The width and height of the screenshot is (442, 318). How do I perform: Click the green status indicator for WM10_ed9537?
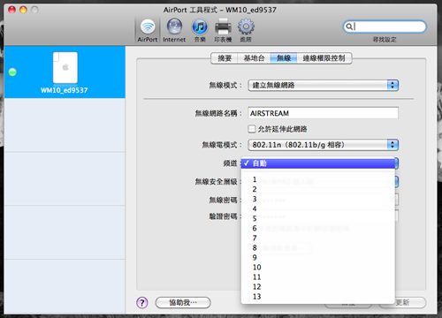(x=12, y=72)
